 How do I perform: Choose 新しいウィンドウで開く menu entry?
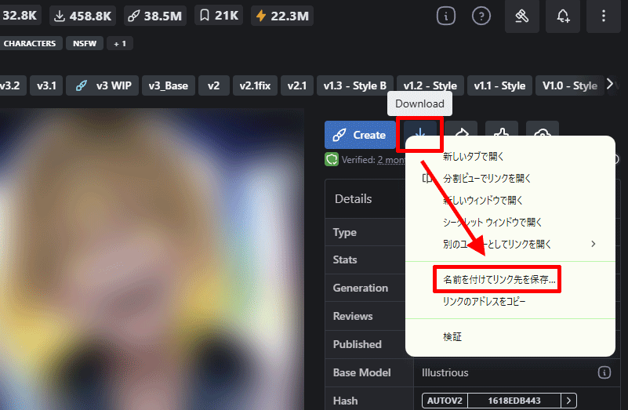510,200
